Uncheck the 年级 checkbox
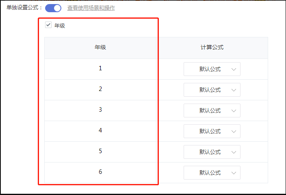Viewport: 286px width, 195px height. pyautogui.click(x=48, y=25)
